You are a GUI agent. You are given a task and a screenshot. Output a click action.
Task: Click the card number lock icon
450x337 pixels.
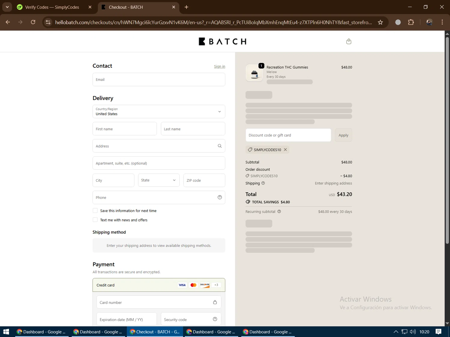point(215,302)
